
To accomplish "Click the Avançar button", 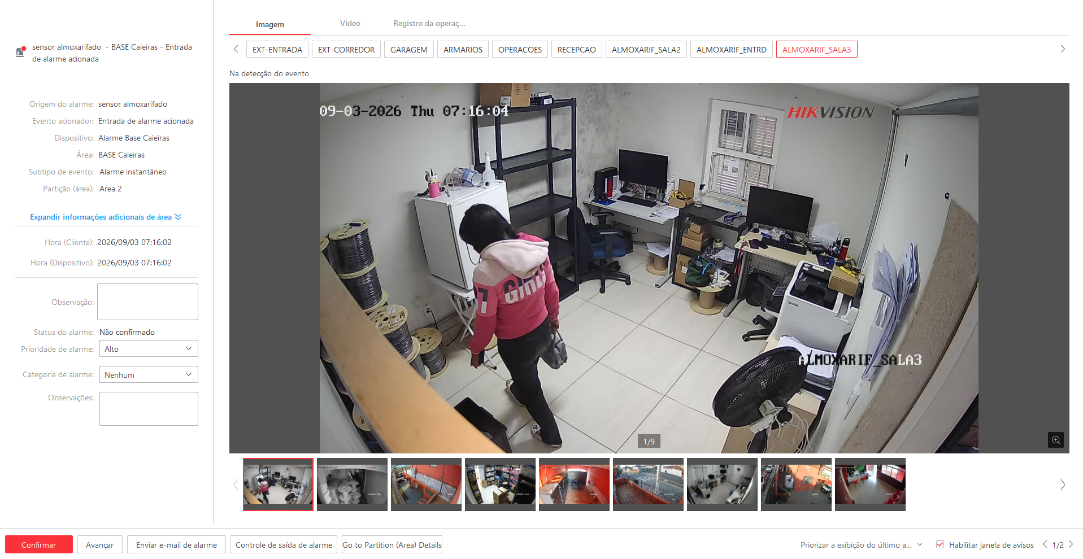I will 100,544.
